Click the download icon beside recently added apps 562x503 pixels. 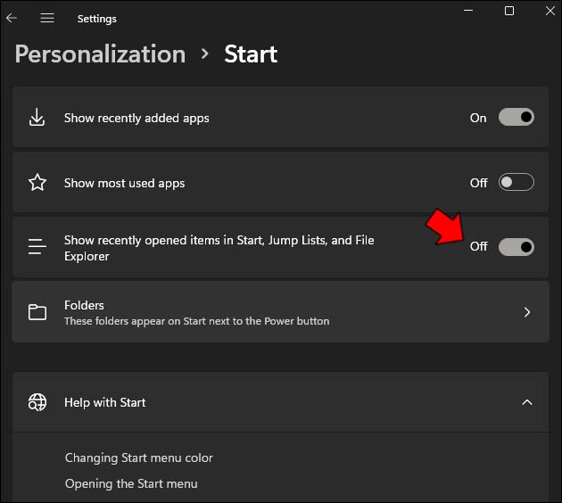pos(37,118)
